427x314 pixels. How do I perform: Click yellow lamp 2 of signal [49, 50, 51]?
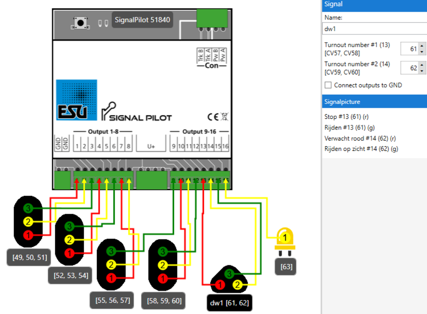28,221
